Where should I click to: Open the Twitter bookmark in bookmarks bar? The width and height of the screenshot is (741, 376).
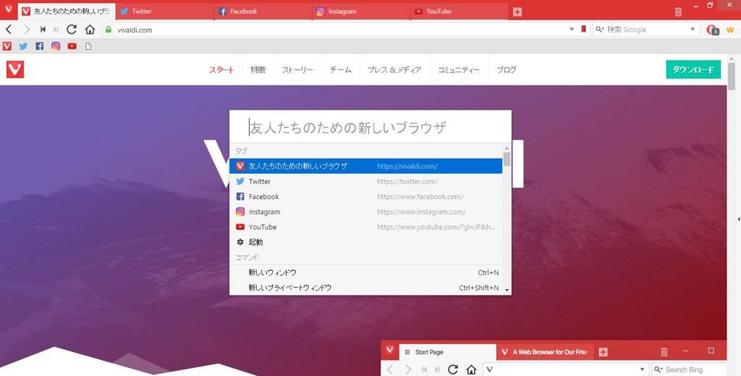point(23,46)
